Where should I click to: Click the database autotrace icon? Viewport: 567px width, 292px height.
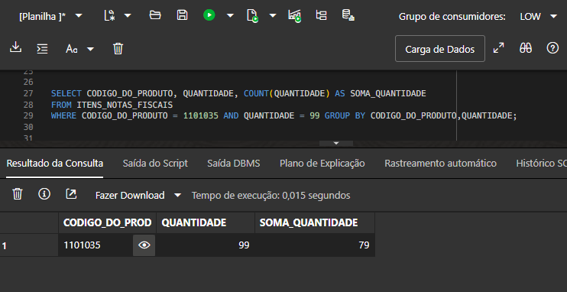(x=348, y=15)
